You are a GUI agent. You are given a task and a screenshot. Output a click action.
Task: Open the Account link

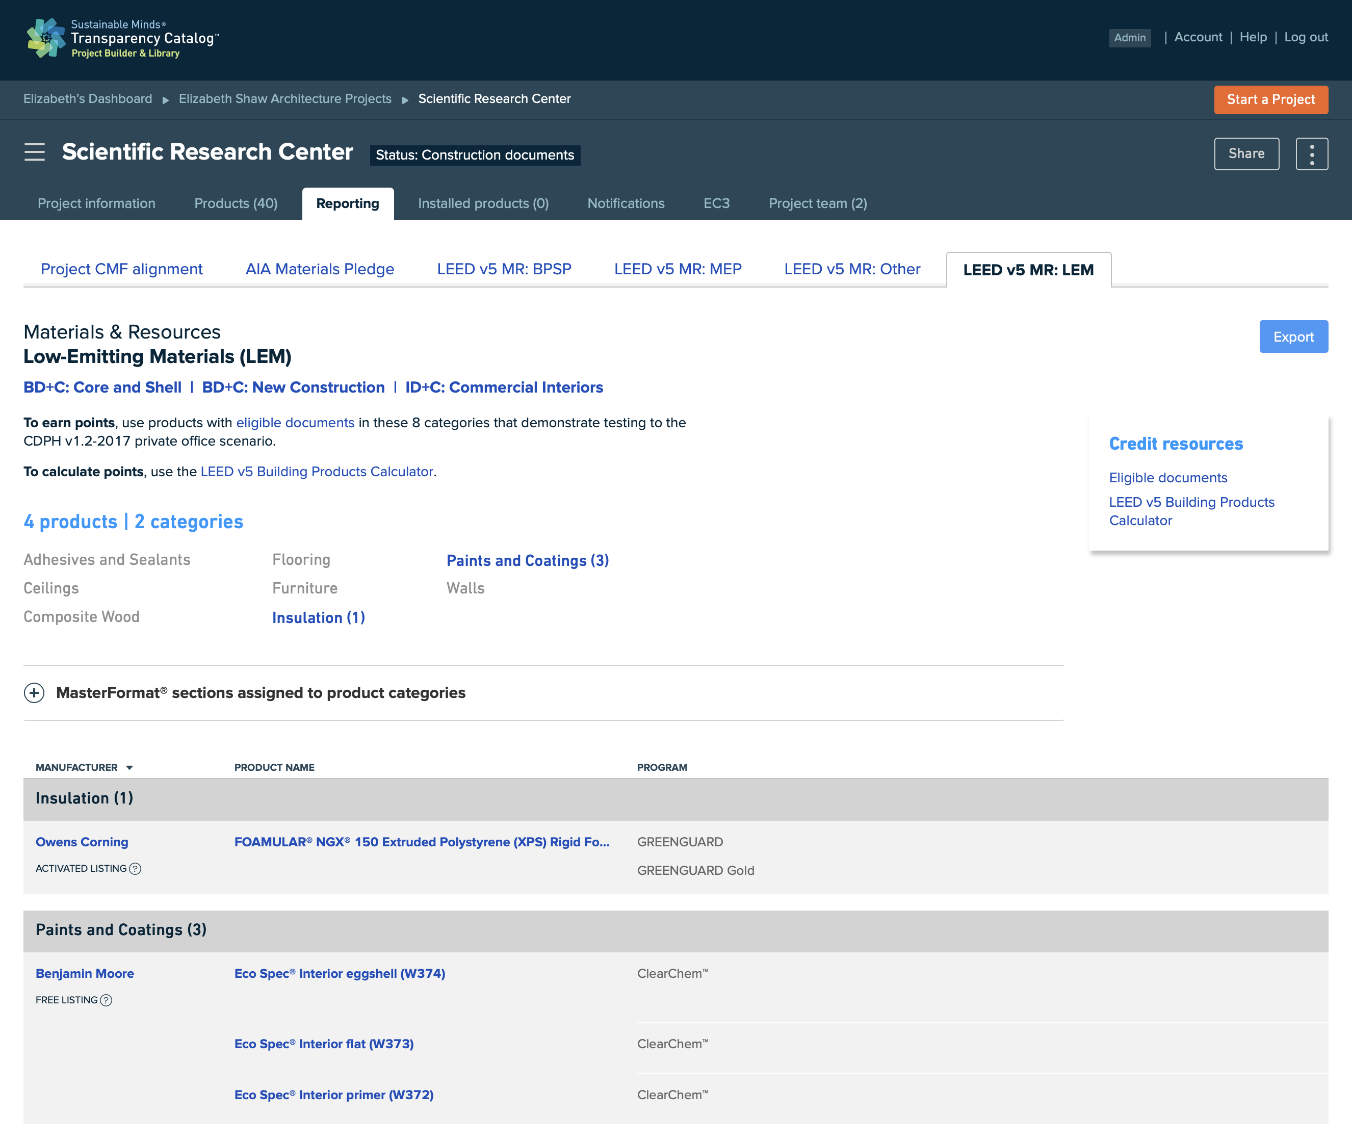click(x=1198, y=37)
